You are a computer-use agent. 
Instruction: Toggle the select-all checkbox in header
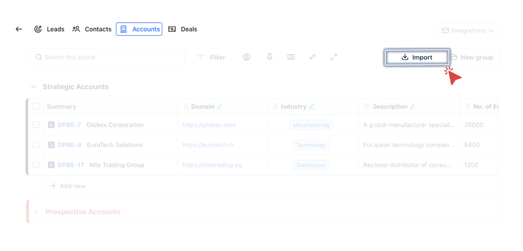36,107
